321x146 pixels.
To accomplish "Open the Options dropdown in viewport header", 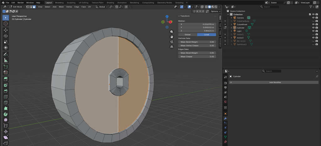I will pyautogui.click(x=216, y=12).
